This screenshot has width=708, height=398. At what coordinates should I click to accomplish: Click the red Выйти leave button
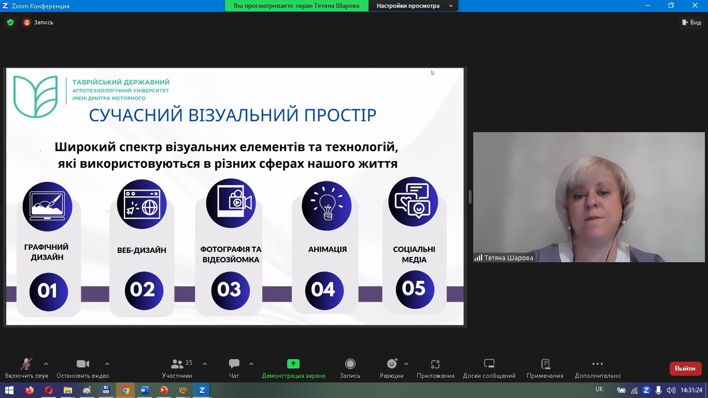pos(685,368)
